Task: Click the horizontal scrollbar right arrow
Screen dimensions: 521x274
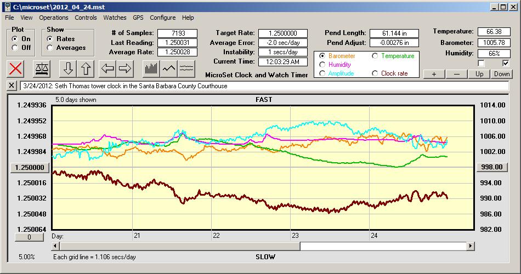Action: (x=470, y=246)
